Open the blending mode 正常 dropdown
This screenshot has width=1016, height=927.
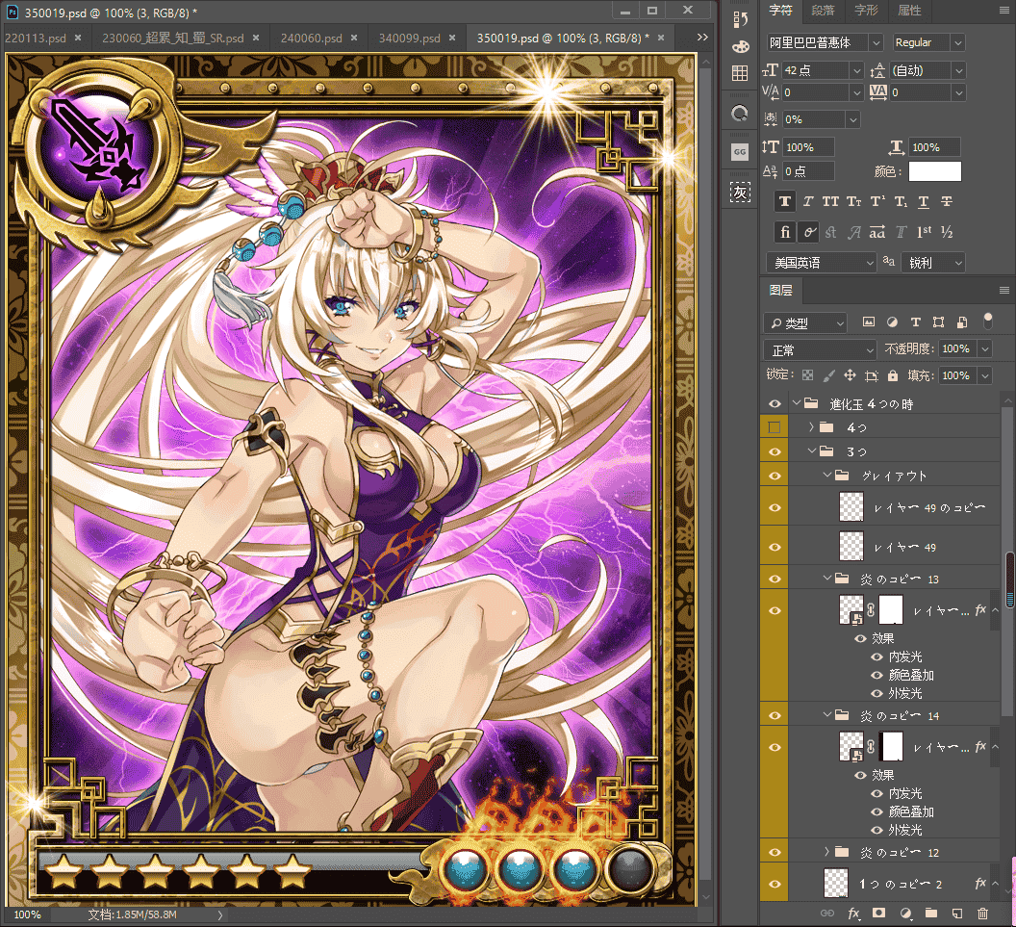click(820, 350)
